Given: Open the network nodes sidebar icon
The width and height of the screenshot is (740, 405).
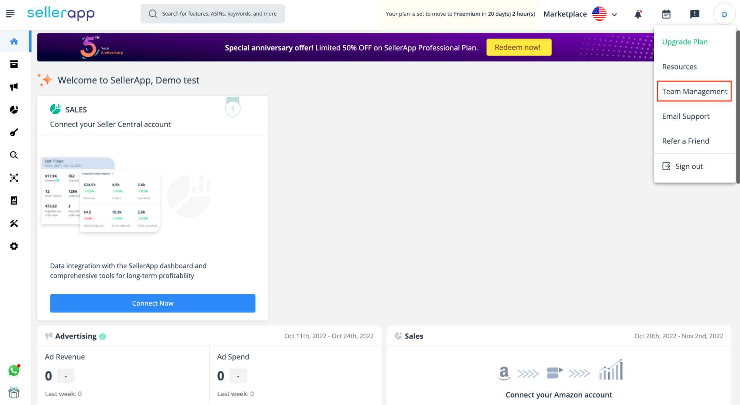Looking at the screenshot, I should click(x=14, y=178).
